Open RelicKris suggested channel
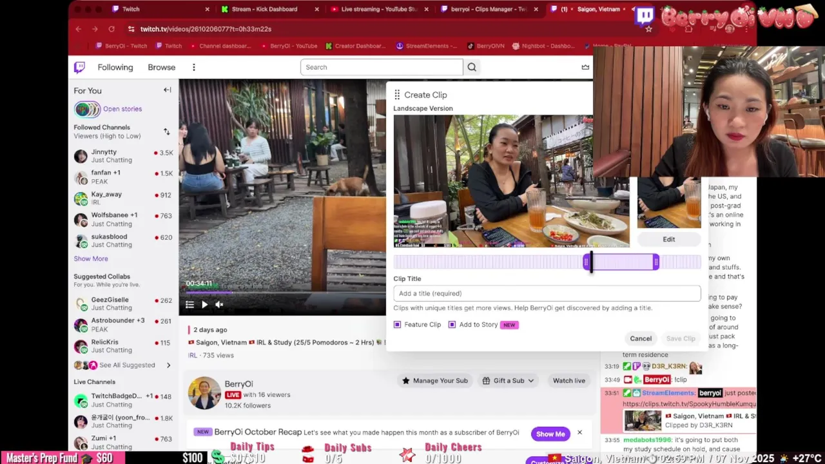The width and height of the screenshot is (825, 464). pos(123,346)
